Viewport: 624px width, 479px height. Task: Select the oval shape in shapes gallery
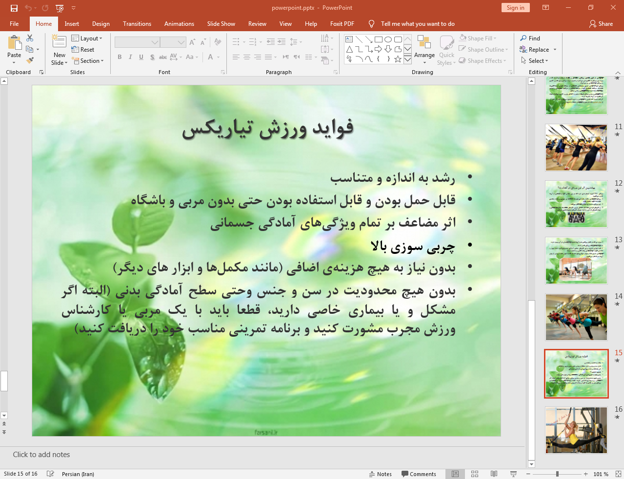(x=388, y=39)
